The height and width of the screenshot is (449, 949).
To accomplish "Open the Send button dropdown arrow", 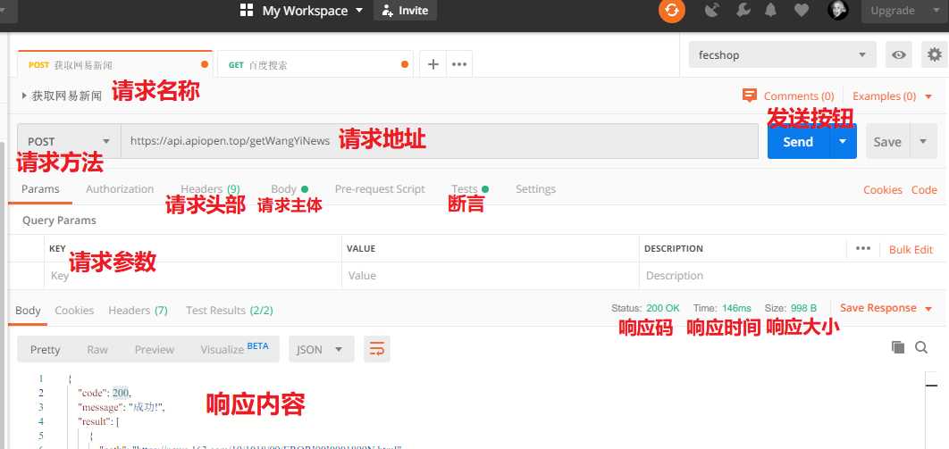I will coord(843,141).
